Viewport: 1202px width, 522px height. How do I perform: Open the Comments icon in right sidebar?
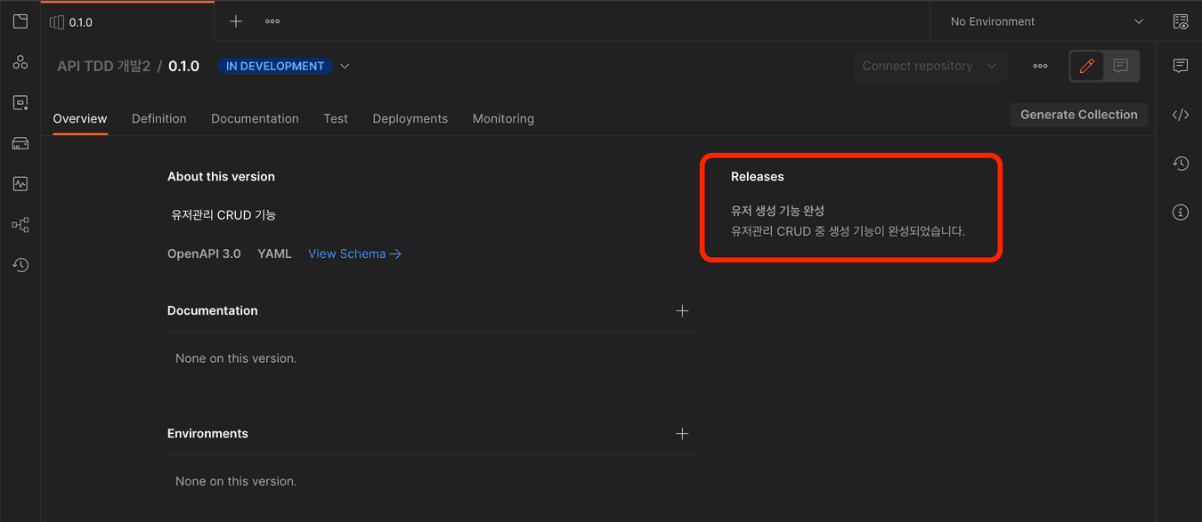1181,66
